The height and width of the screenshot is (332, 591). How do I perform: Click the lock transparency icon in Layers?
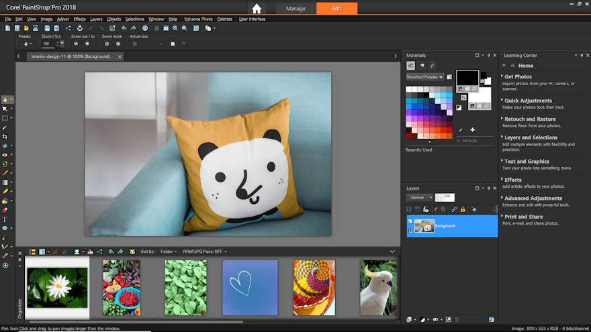[462, 210]
